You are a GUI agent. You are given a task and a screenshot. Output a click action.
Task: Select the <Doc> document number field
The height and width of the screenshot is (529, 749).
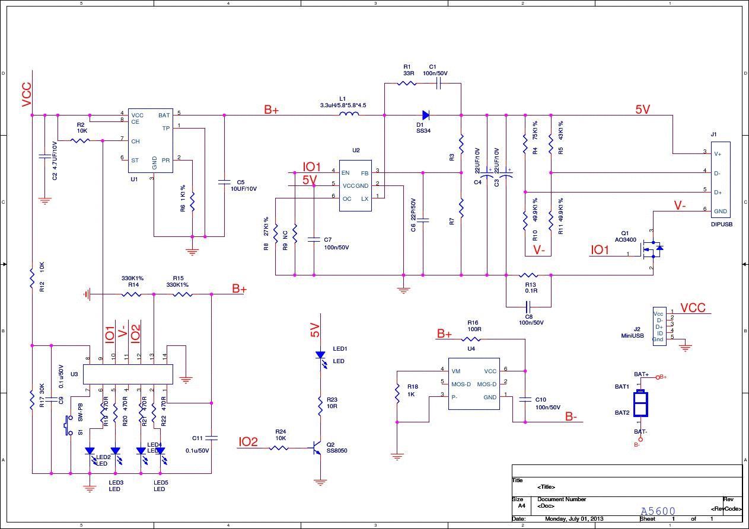tap(546, 506)
